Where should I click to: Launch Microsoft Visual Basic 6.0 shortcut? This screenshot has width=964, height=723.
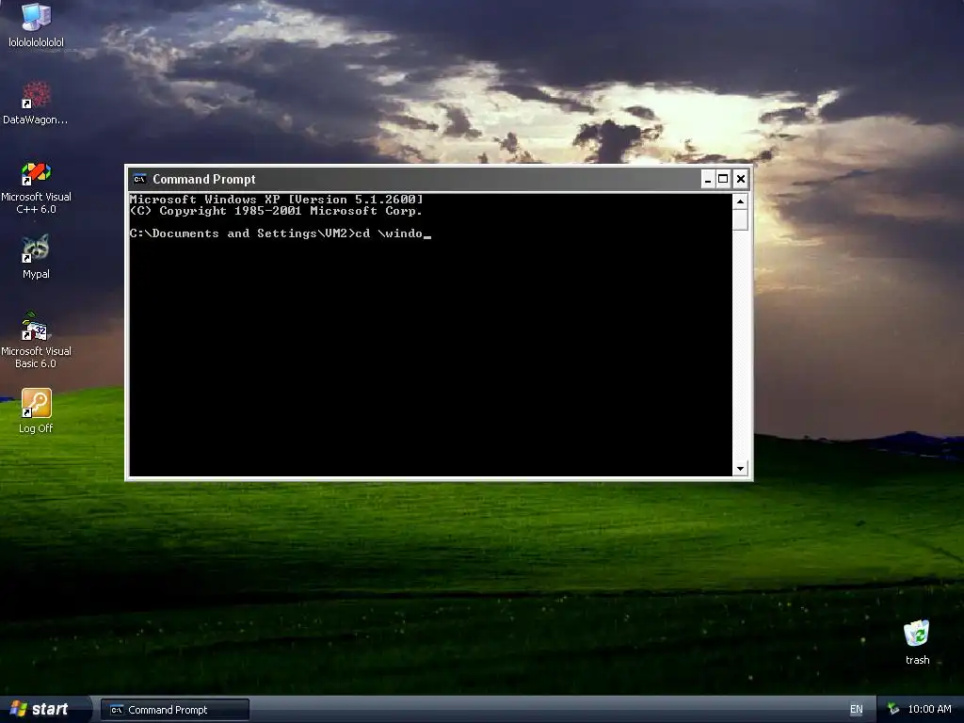click(36, 341)
